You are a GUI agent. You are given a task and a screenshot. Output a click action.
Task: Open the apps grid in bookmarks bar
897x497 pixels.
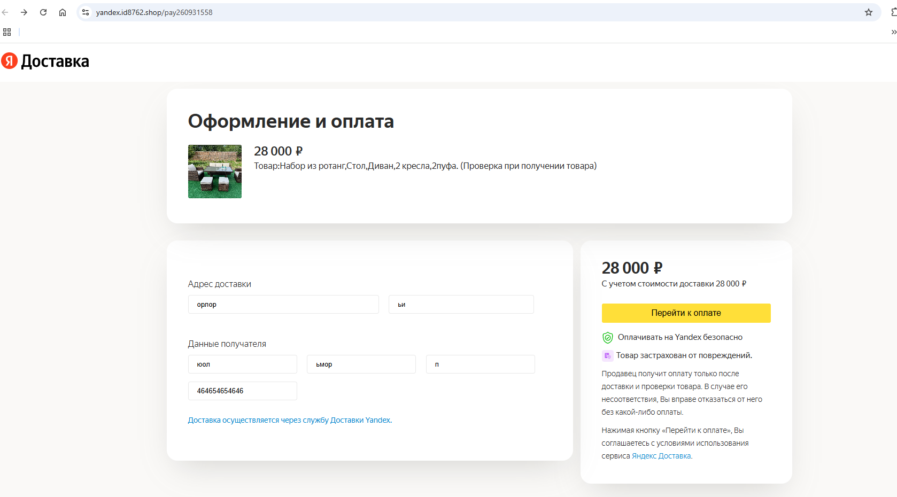(x=7, y=32)
